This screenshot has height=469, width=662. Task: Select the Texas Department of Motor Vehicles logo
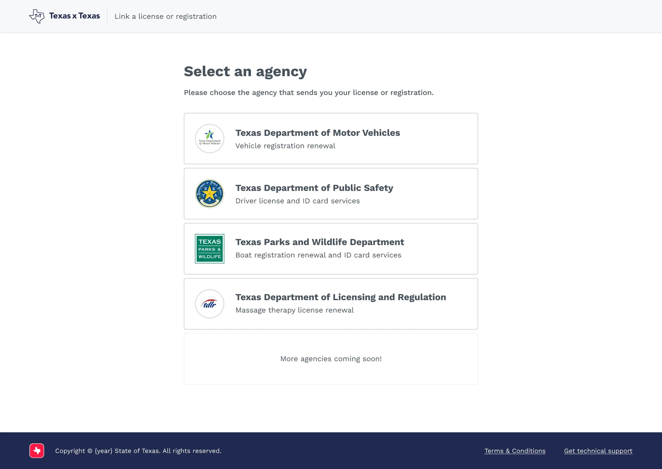pyautogui.click(x=209, y=139)
